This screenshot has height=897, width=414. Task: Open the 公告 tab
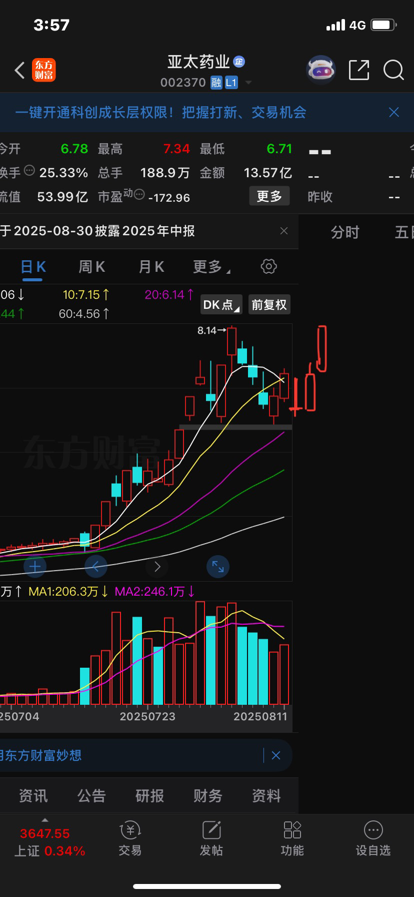pyautogui.click(x=91, y=795)
